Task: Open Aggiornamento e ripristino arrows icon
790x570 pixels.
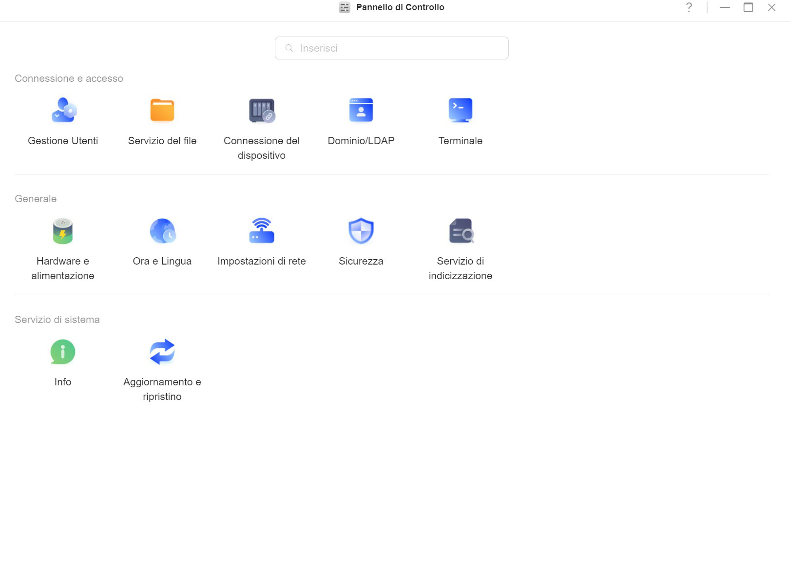Action: pos(162,352)
